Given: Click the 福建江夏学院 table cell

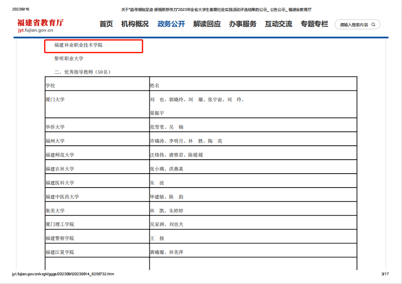Looking at the screenshot, I should 97,250.
